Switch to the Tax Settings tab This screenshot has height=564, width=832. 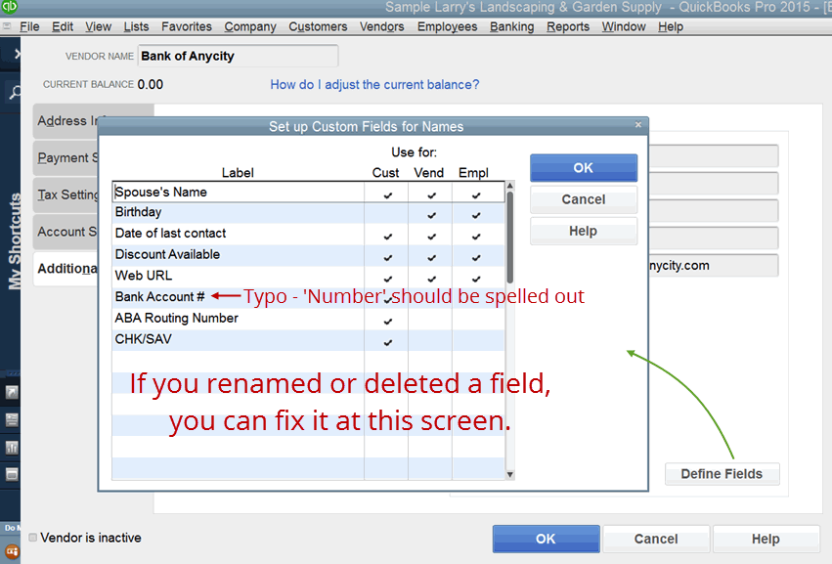tap(67, 195)
